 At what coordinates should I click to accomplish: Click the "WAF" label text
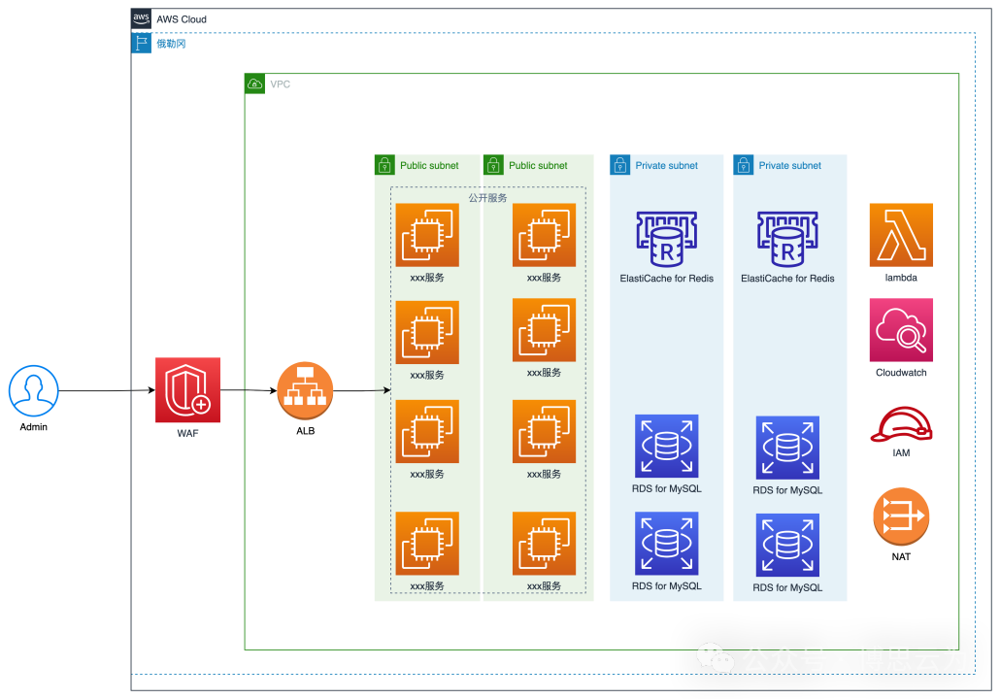(x=187, y=433)
